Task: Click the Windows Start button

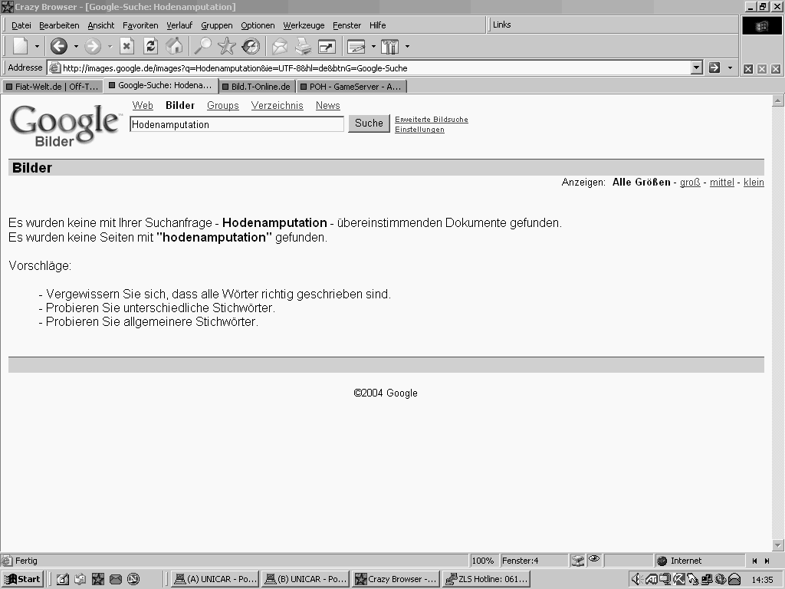Action: [x=22, y=579]
